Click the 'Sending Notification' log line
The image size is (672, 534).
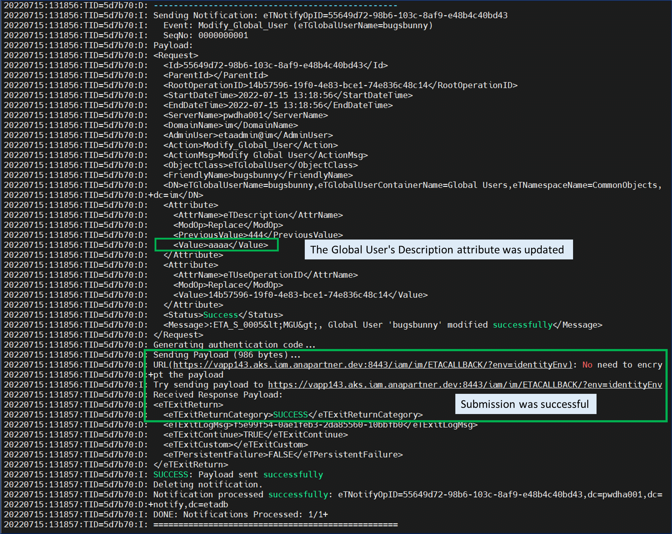coord(330,16)
